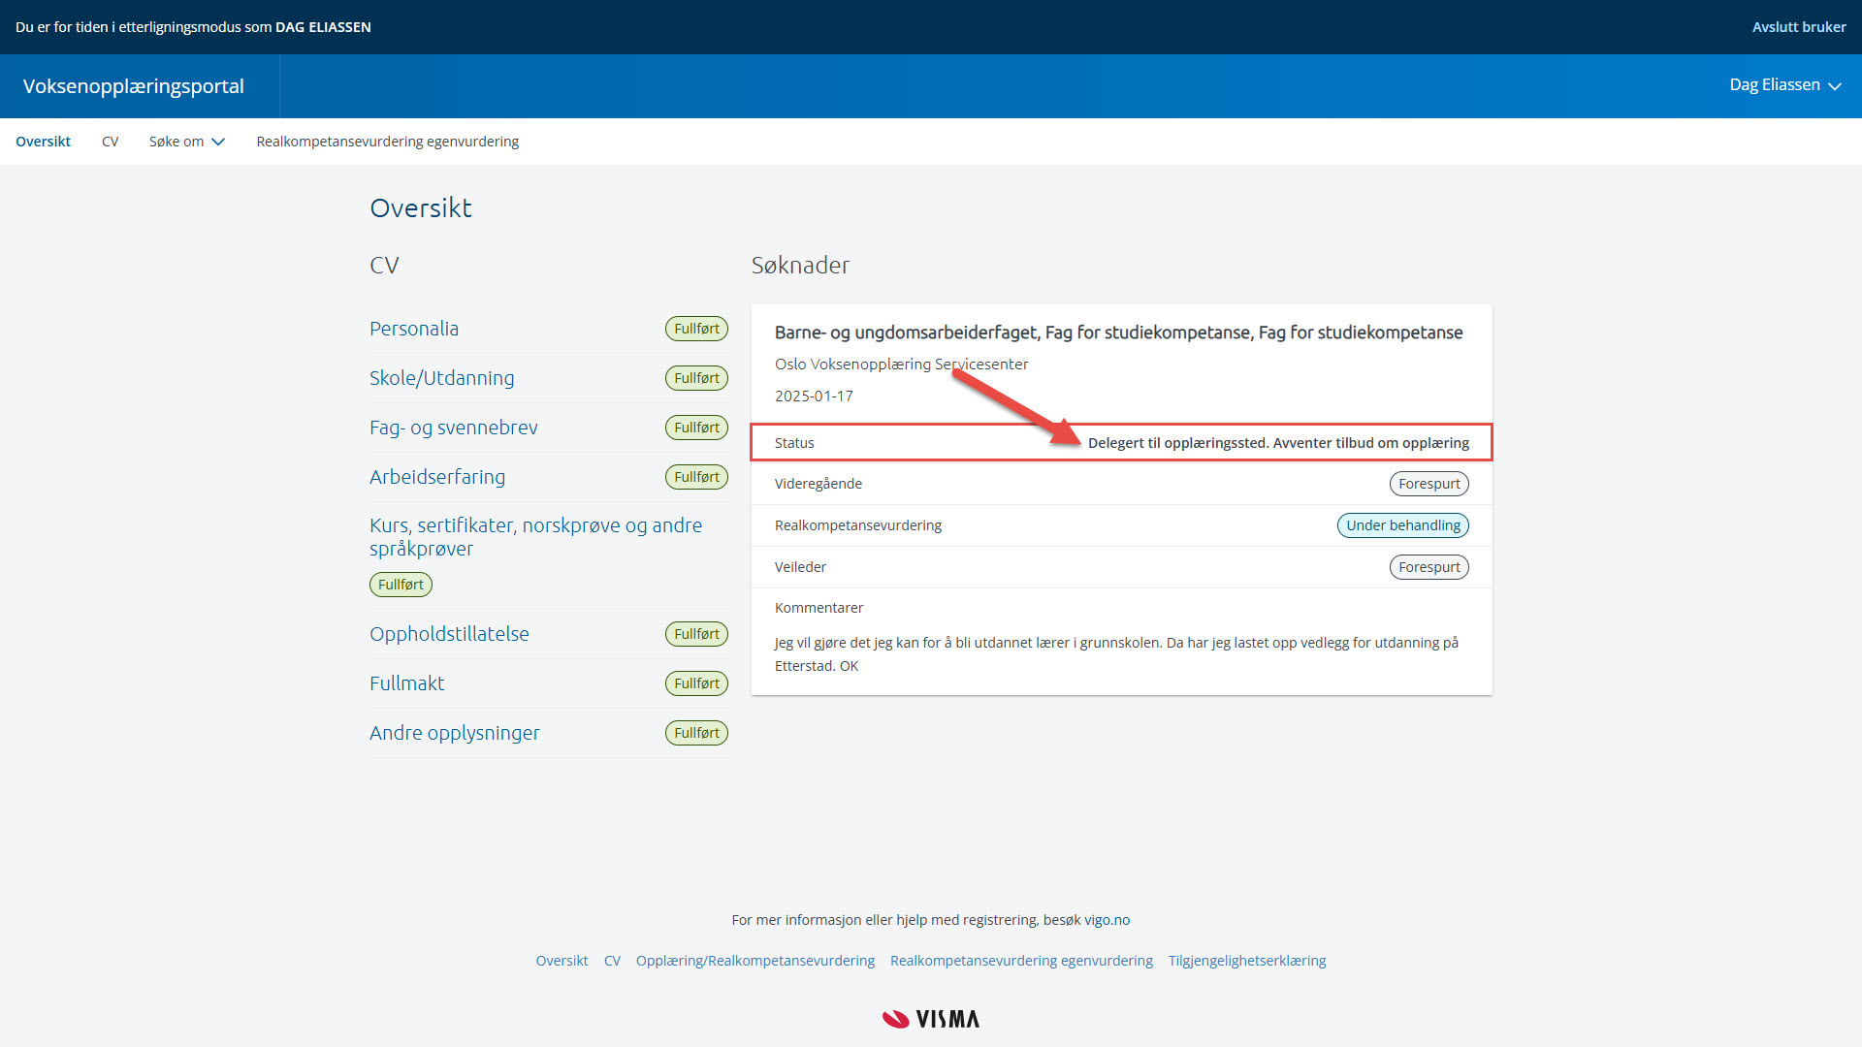Open footer Realkompetansevurdering egenvurdering link
This screenshot has height=1047, width=1862.
pos(1021,961)
